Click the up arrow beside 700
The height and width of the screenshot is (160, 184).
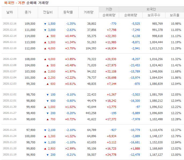tap(48, 119)
